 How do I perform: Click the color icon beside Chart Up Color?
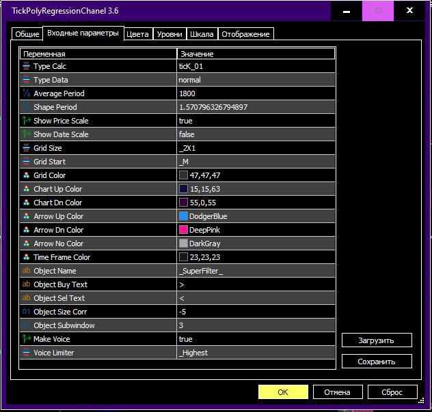(x=26, y=189)
